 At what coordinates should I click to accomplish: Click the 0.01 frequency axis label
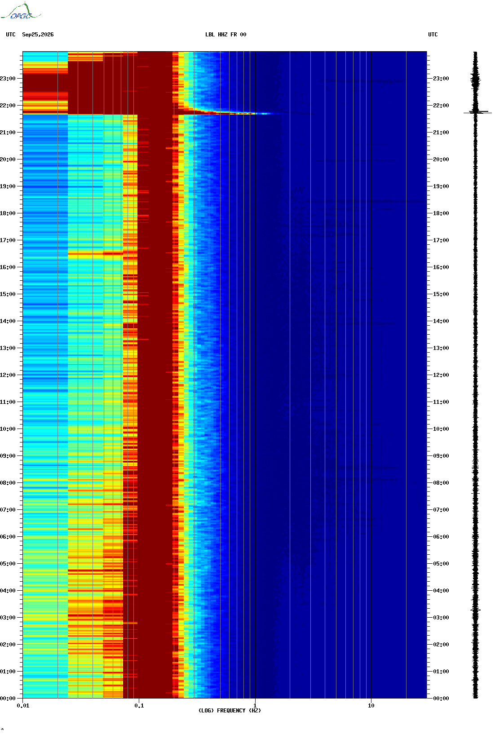coord(23,706)
